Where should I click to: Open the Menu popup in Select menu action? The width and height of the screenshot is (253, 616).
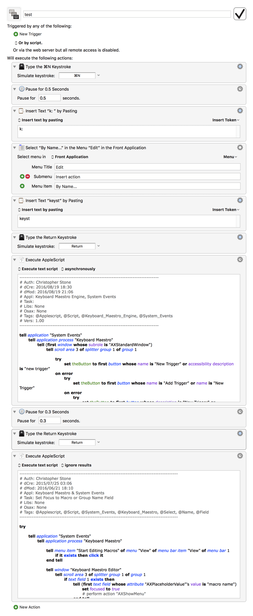click(230, 157)
